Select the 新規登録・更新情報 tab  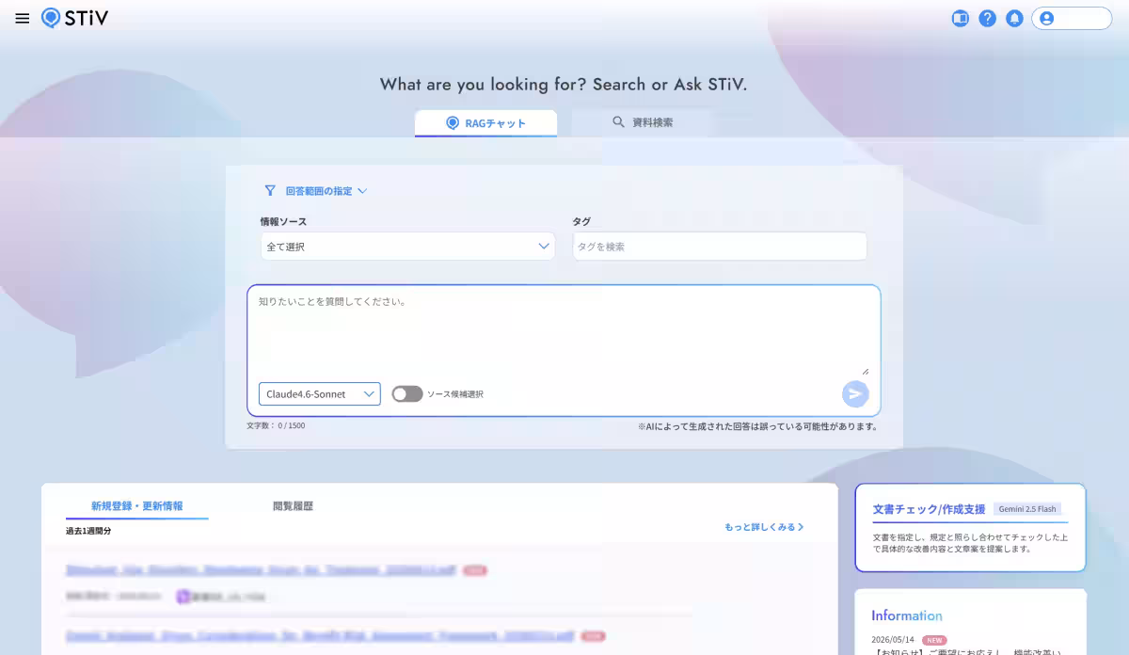pos(137,506)
